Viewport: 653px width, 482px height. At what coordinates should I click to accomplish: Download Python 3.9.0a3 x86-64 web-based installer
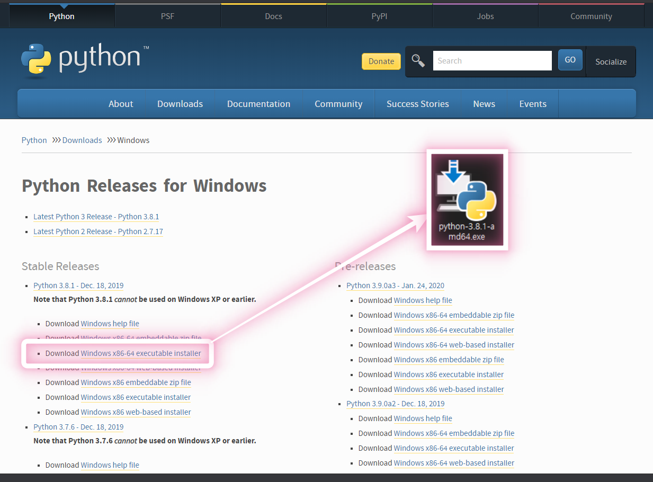(454, 345)
